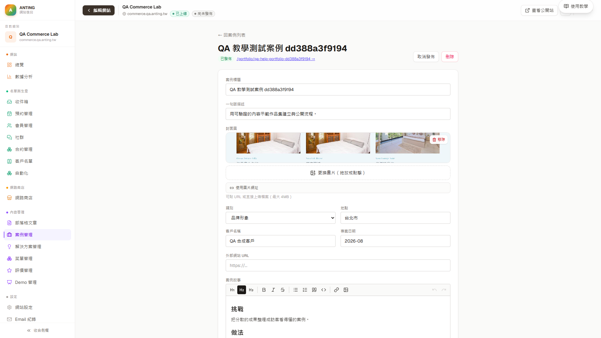601x338 pixels.
Task: Click 更換圖片 upload dropzone
Action: [x=338, y=173]
